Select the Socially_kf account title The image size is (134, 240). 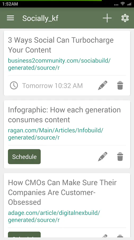[40, 18]
